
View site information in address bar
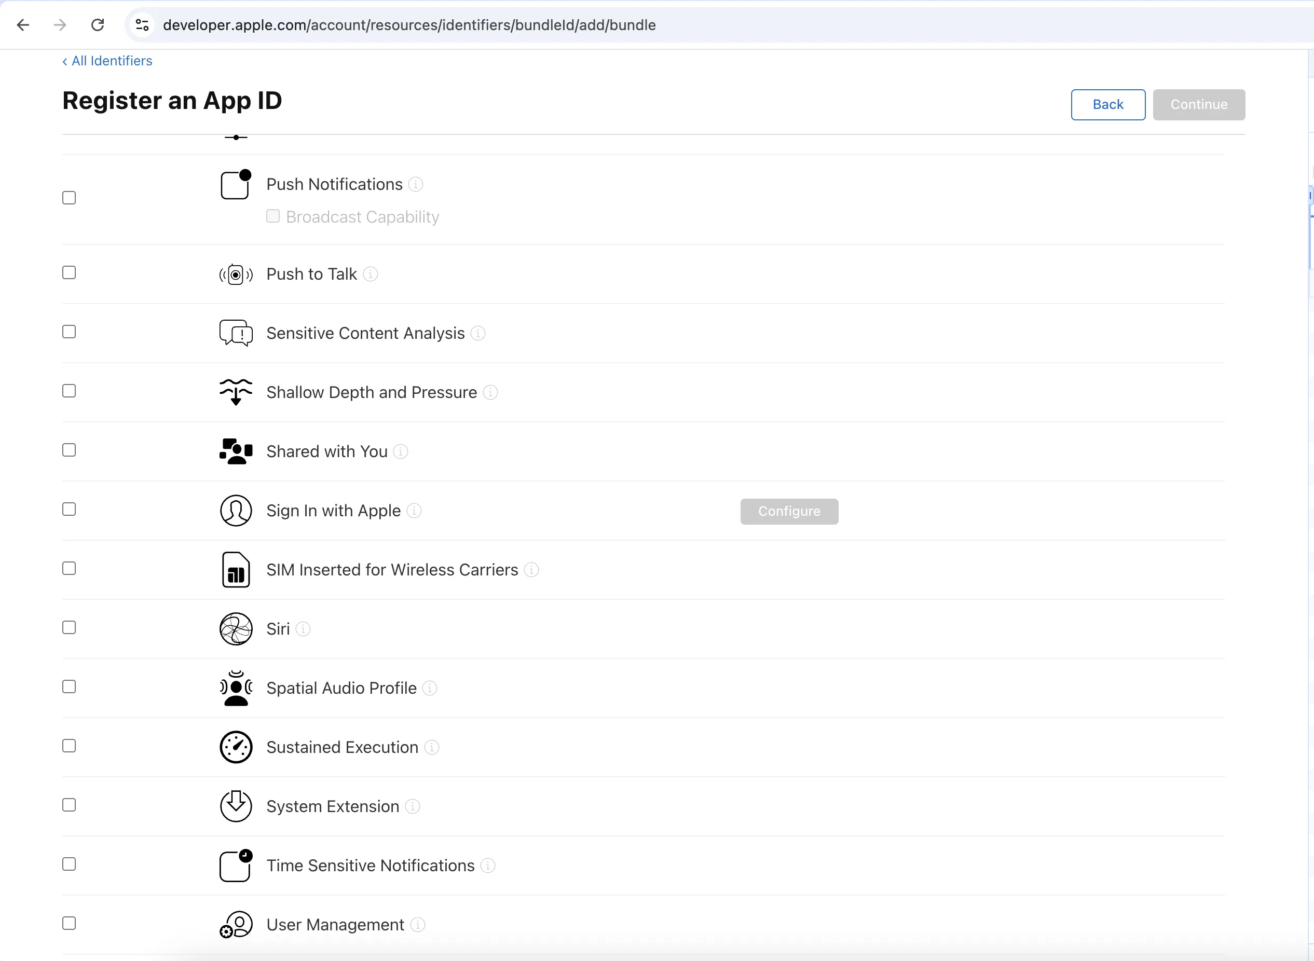[142, 25]
